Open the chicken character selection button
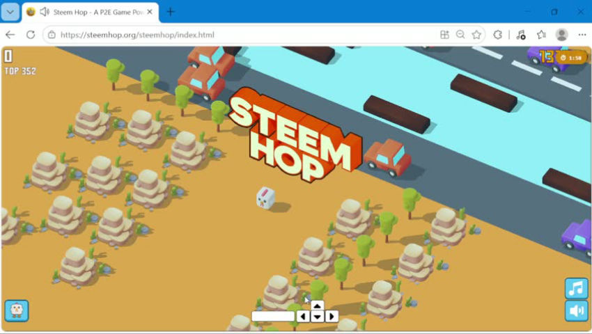 17,310
